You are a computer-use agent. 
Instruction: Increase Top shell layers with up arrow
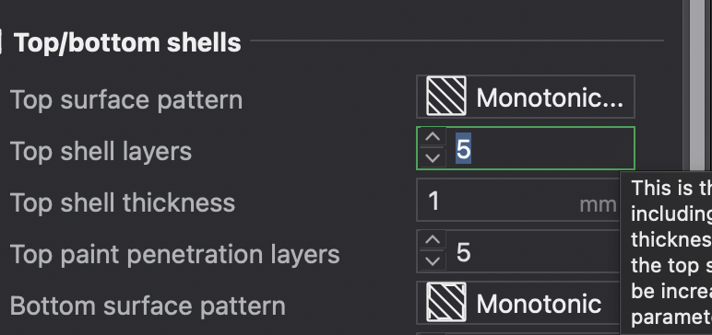point(433,137)
